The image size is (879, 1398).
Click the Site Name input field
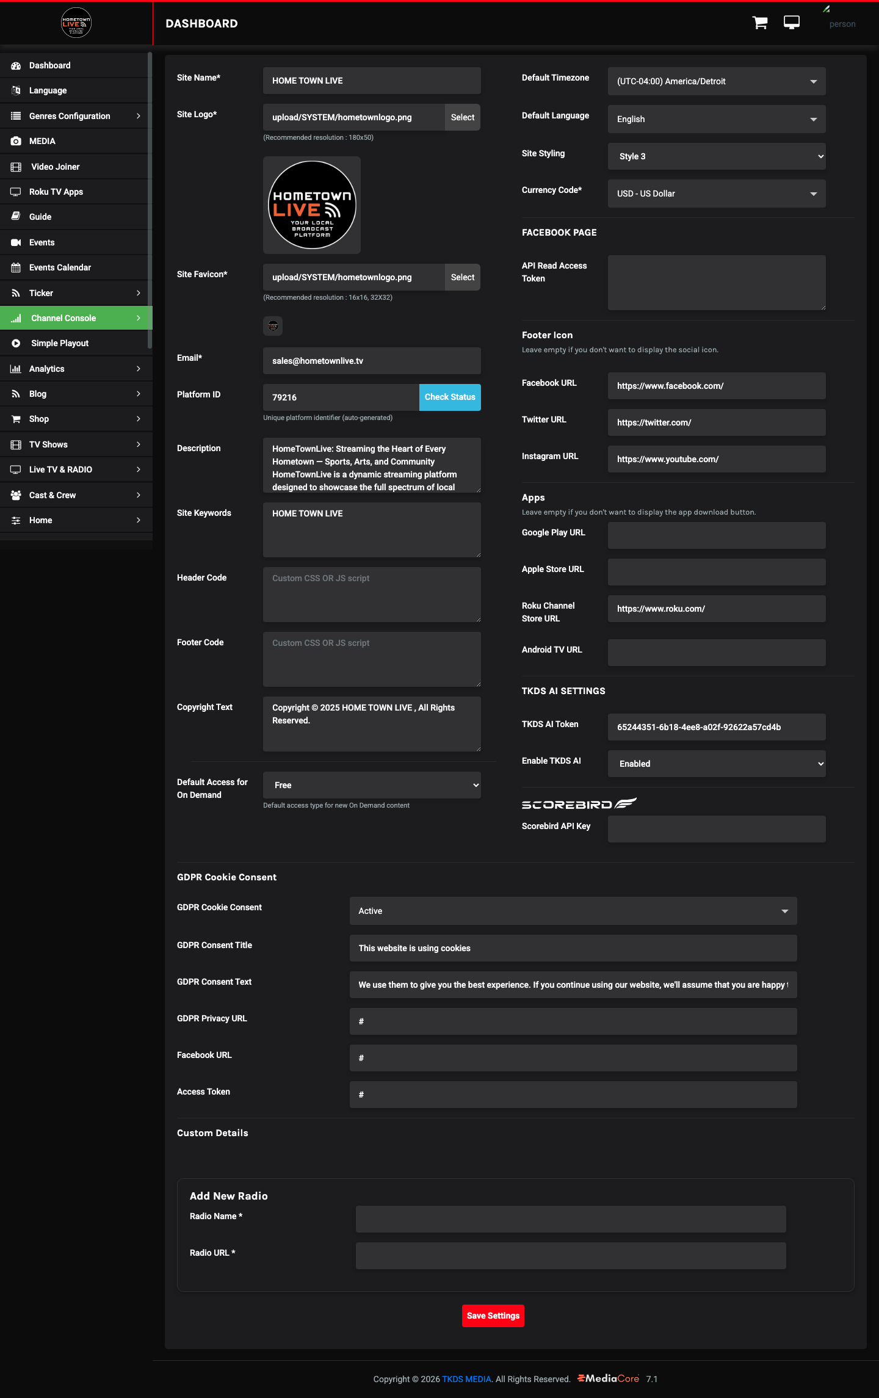click(372, 81)
